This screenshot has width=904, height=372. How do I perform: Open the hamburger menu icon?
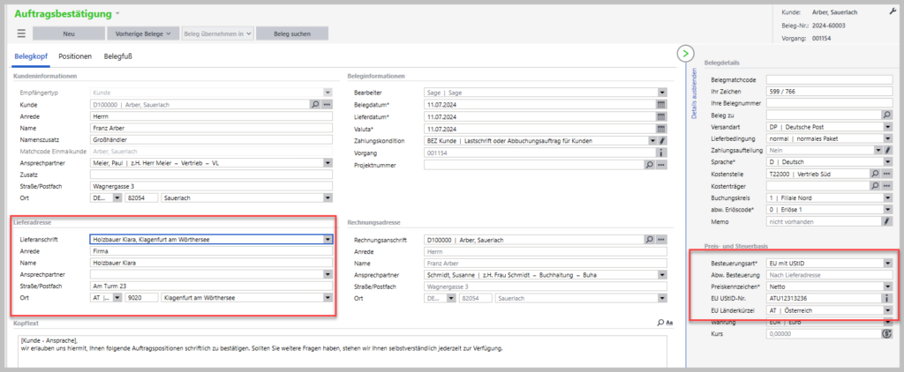point(22,33)
